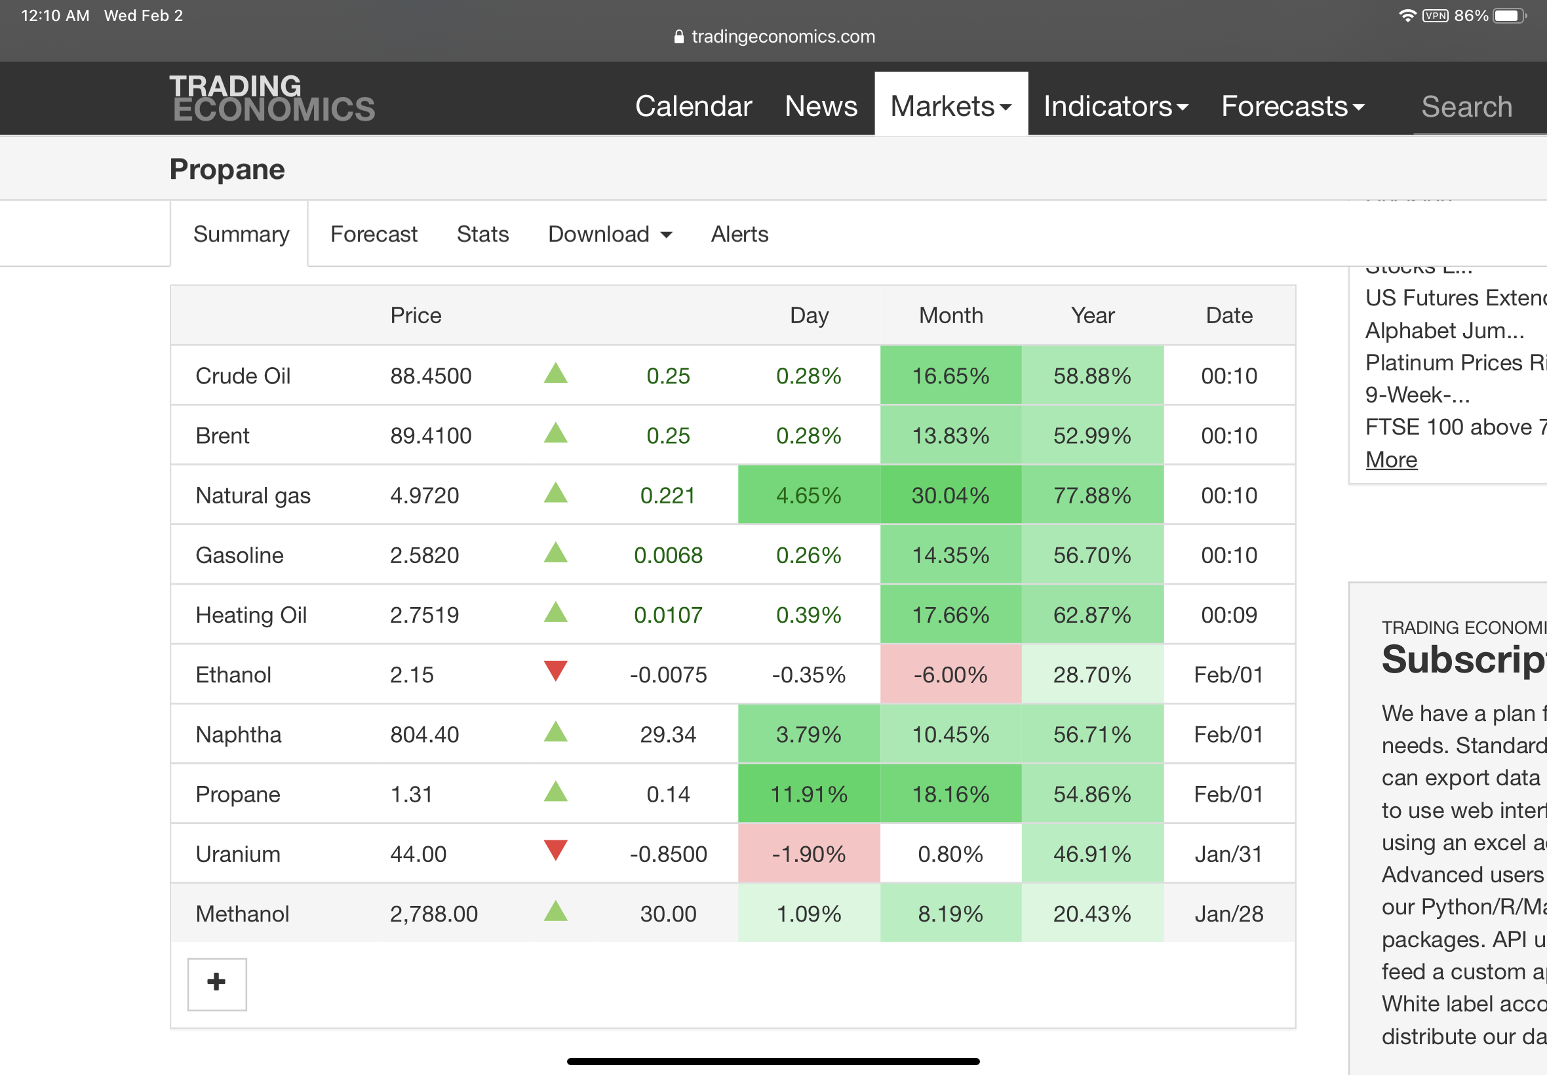Click Methanol price 2,788.00
This screenshot has width=1547, height=1075.
434,913
